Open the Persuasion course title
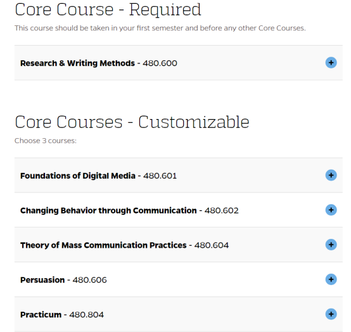 click(x=42, y=280)
